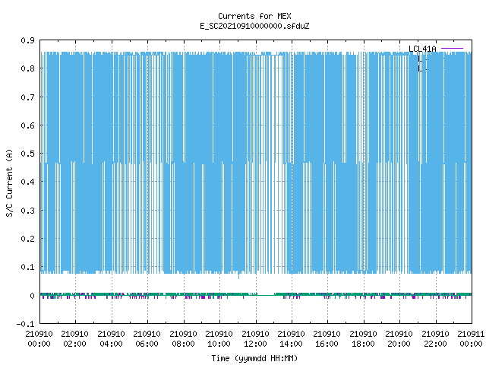Click the 0.7 y-axis tick label
The image size is (486, 365).
(x=27, y=97)
